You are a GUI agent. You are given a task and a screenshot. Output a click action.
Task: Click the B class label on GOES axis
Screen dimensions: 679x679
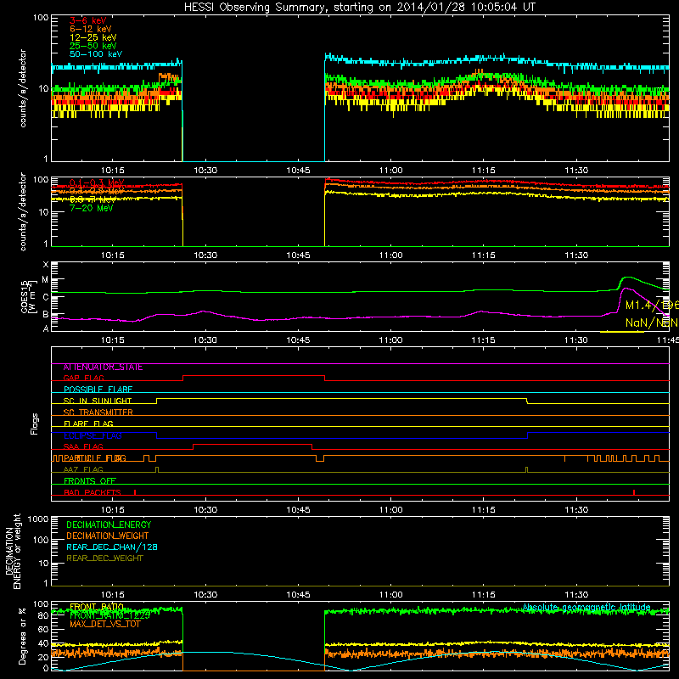[46, 314]
